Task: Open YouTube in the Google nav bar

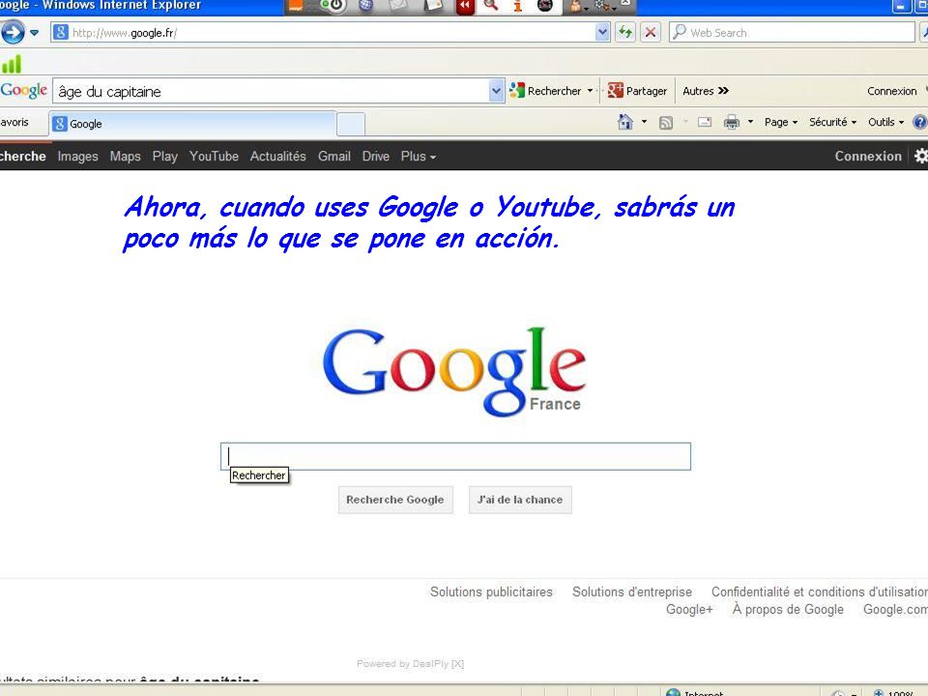Action: point(214,157)
